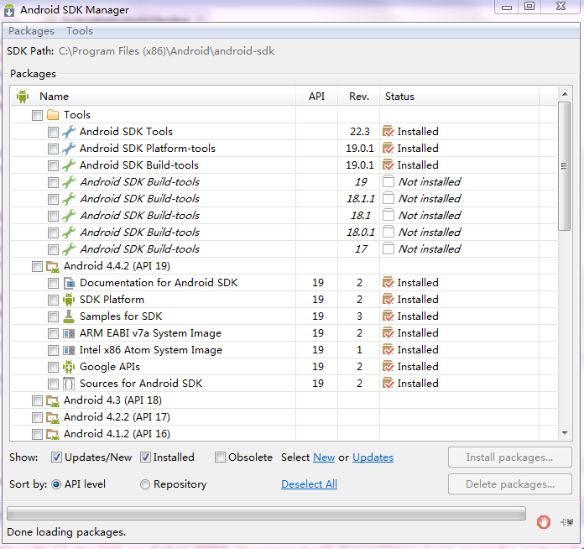584x549 pixels.
Task: Click the red stop hand icon
Action: pyautogui.click(x=544, y=522)
